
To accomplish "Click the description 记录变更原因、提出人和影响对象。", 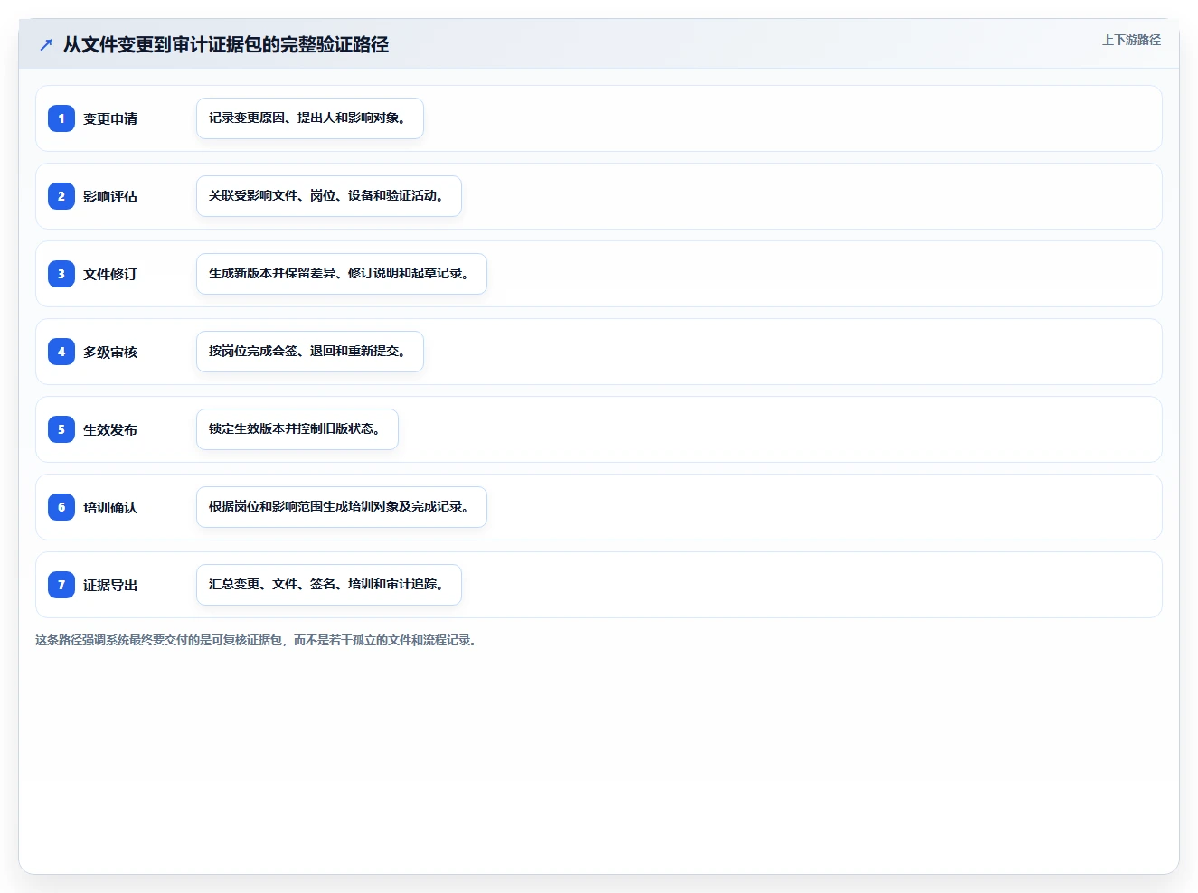I will coord(310,118).
